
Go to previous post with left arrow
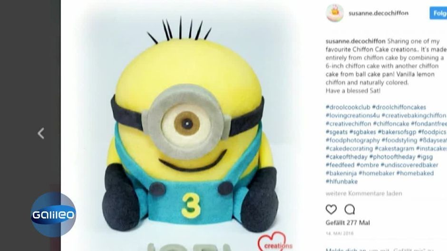coord(41,133)
